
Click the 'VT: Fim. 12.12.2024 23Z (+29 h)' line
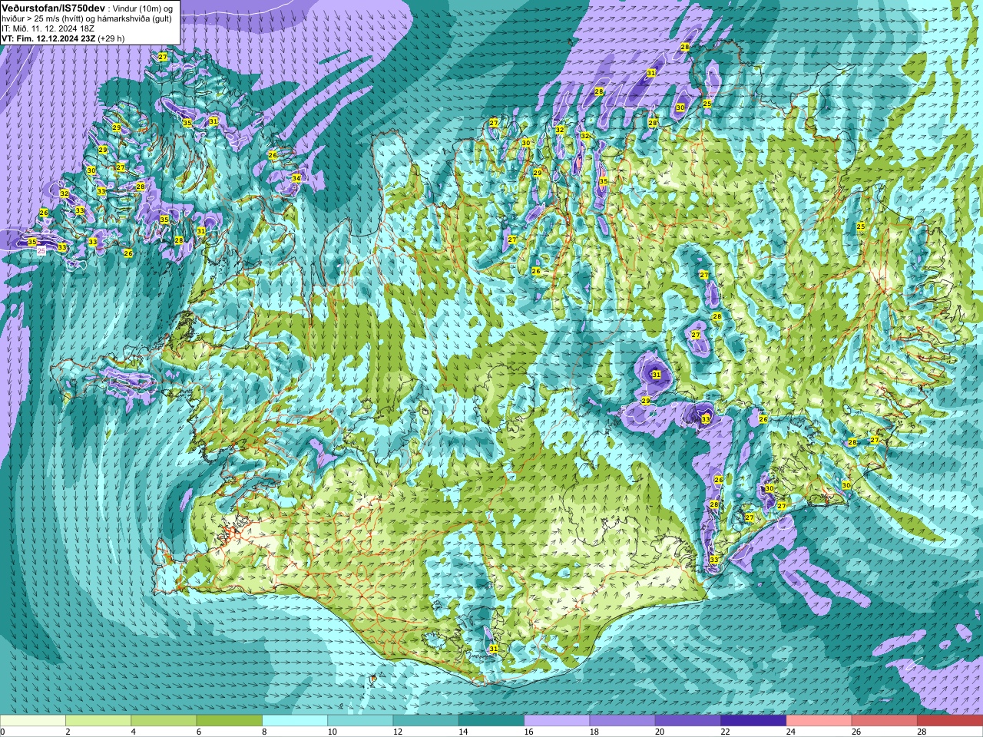[x=63, y=38]
